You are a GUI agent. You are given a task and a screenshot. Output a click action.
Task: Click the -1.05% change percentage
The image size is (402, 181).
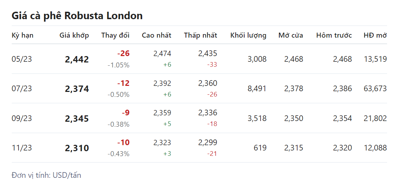[x=118, y=65]
